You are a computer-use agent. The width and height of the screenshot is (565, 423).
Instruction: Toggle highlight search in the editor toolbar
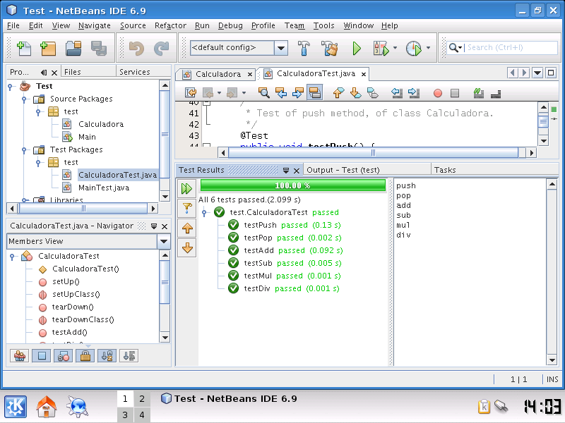(x=315, y=92)
